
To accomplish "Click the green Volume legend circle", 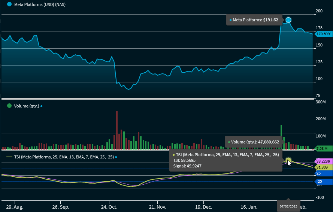I will [9, 106].
